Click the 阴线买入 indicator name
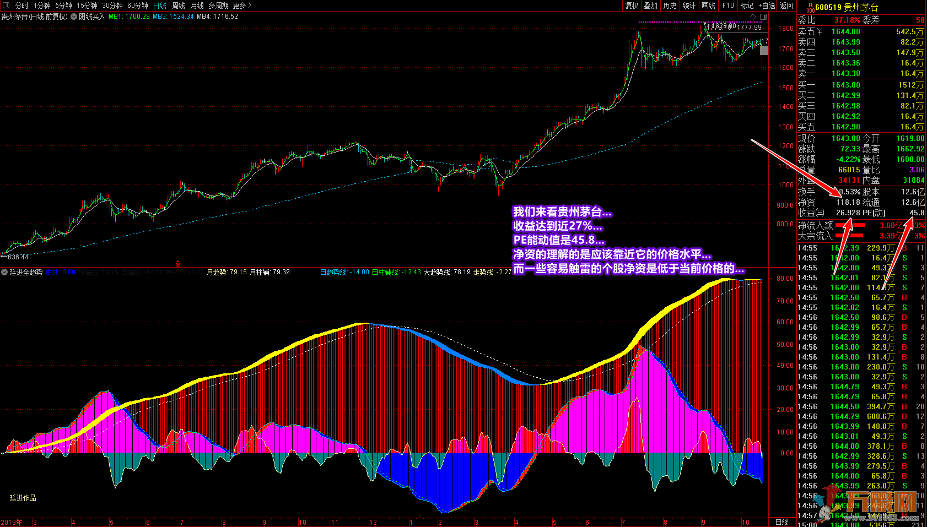The height and width of the screenshot is (527, 927). 91,17
